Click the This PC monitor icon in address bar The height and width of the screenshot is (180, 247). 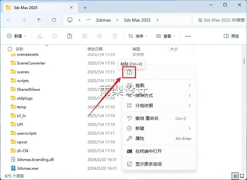click(x=70, y=20)
